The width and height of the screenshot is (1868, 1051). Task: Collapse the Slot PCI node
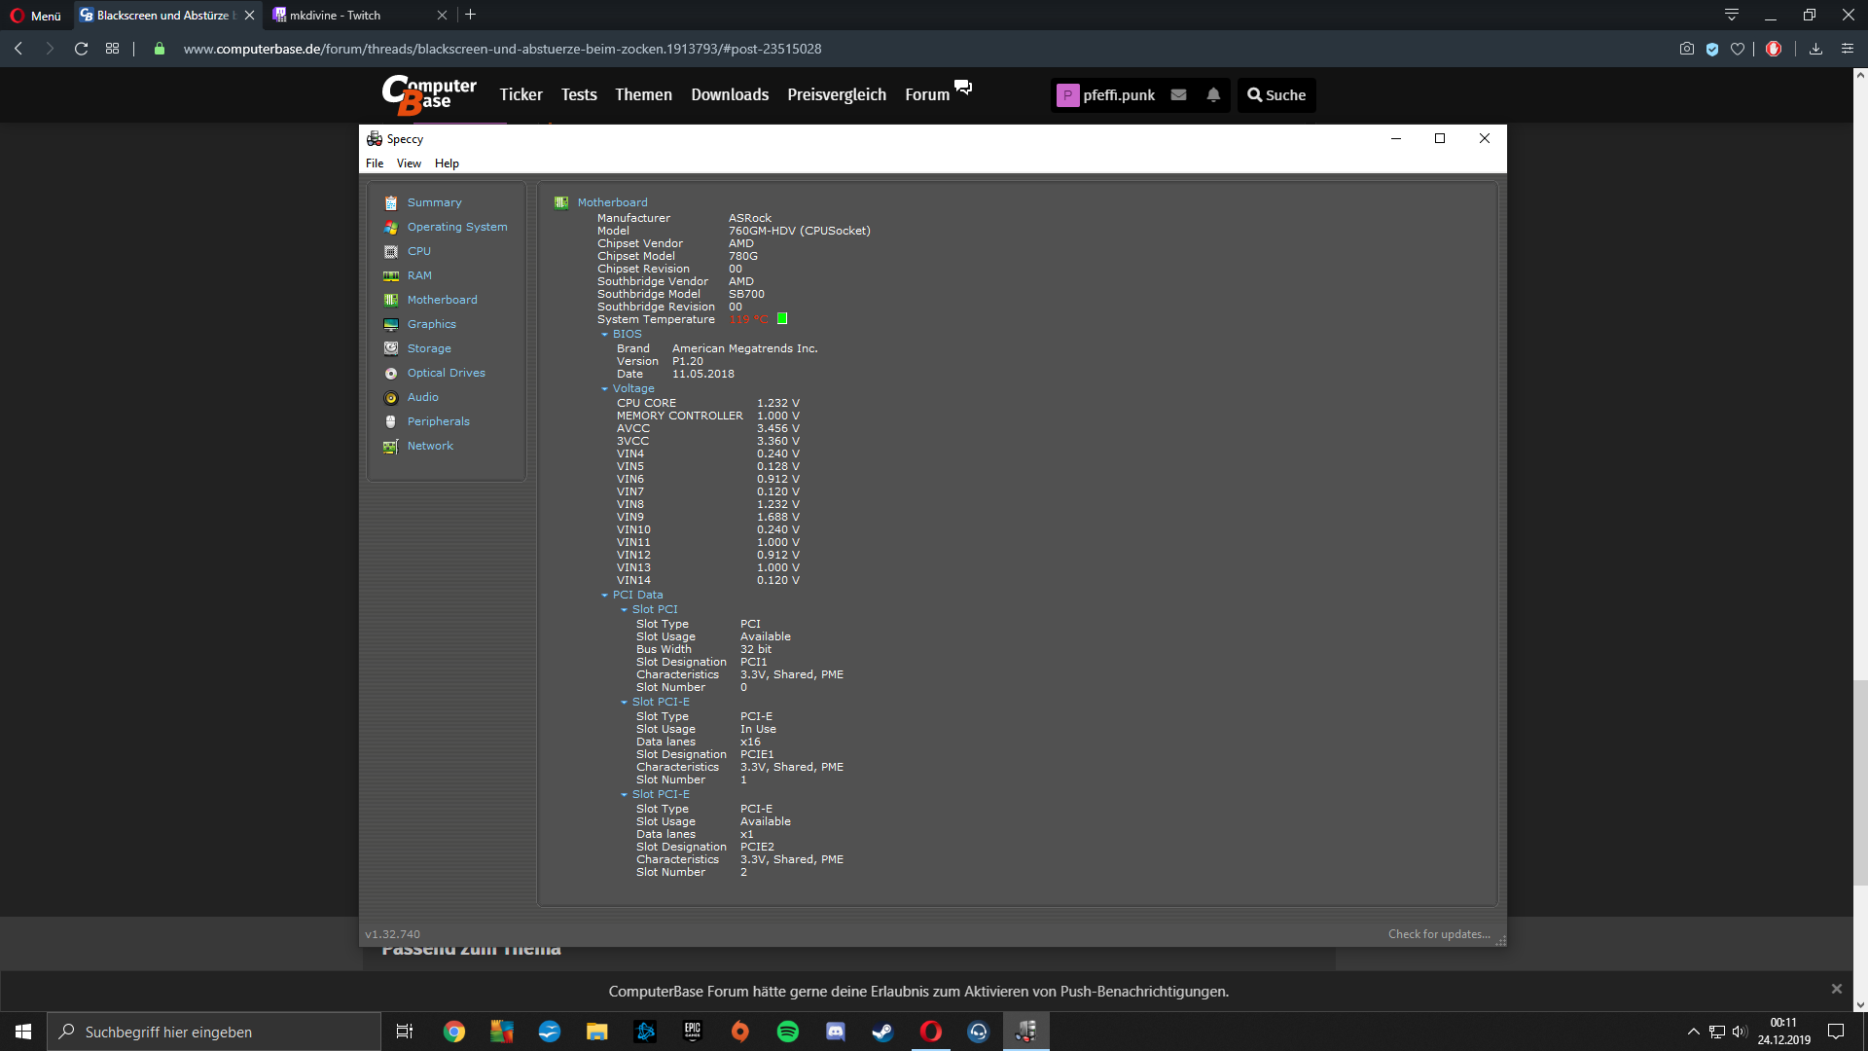click(624, 610)
